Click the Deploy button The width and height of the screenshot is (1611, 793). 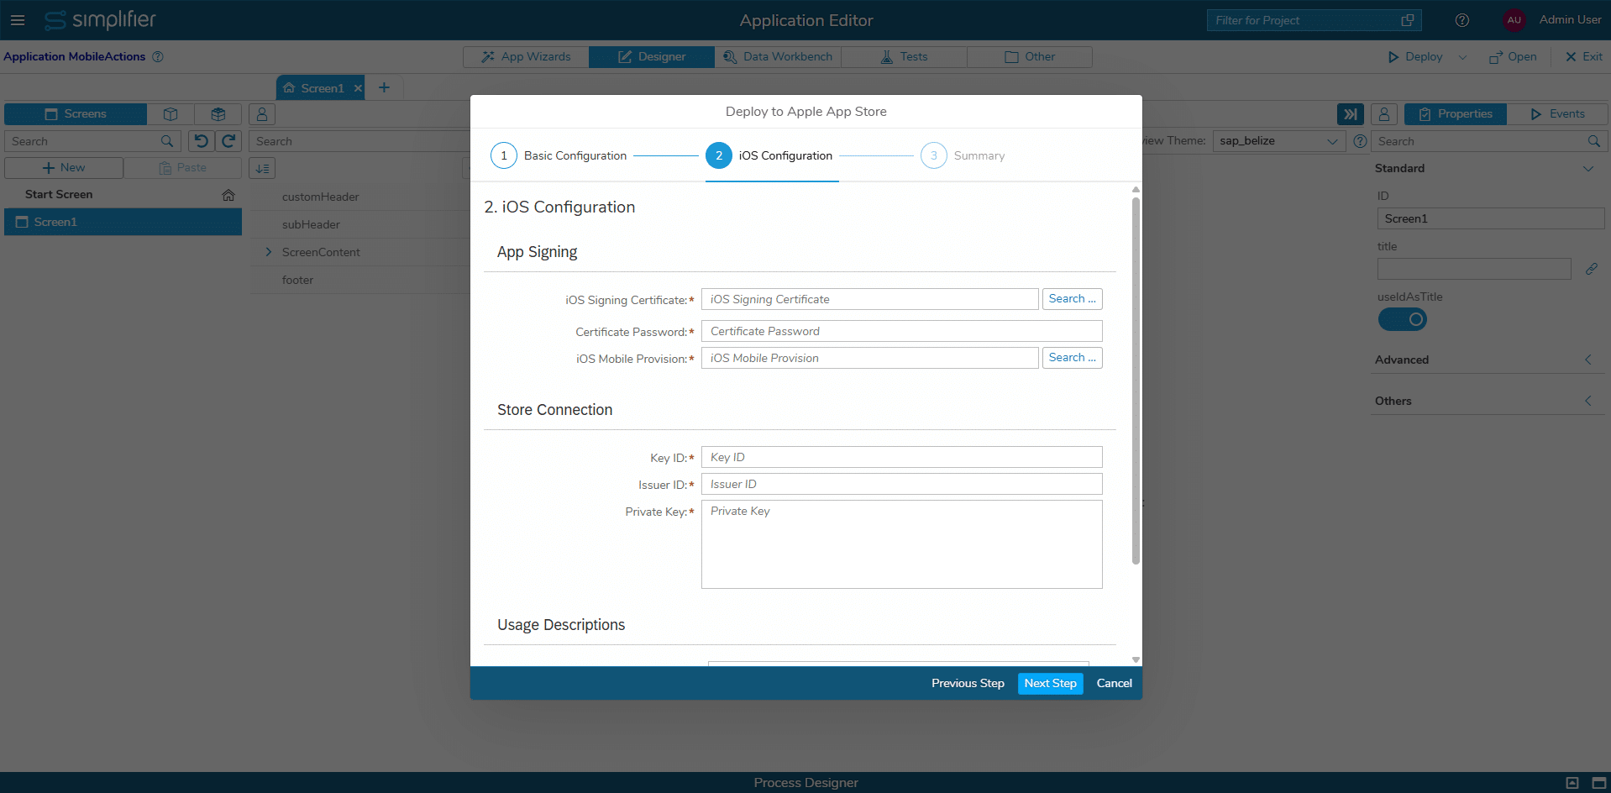click(1416, 57)
